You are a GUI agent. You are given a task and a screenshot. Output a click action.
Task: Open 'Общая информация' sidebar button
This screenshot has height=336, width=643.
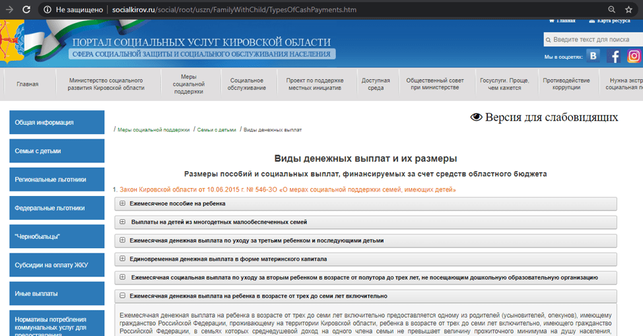(57, 122)
